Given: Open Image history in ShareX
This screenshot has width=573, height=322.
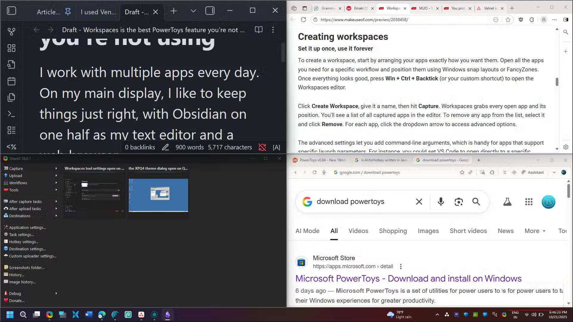Looking at the screenshot, I should 21,282.
